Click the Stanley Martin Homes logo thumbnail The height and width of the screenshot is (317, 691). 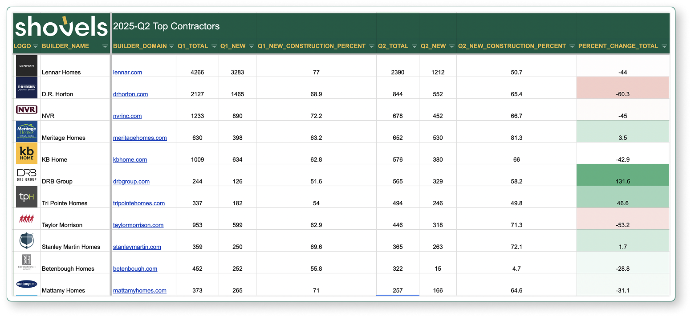27,240
